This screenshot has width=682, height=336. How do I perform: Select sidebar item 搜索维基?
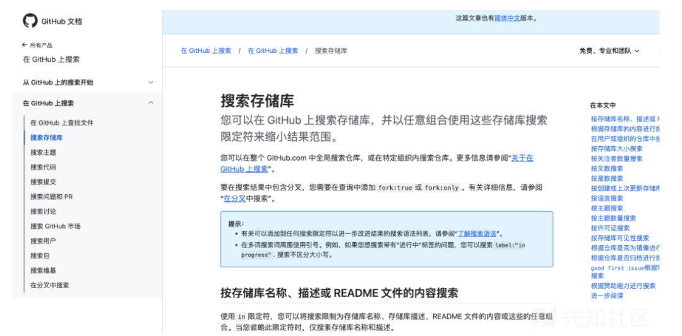pos(43,270)
